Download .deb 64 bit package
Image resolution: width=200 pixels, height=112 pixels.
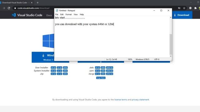[97, 68]
